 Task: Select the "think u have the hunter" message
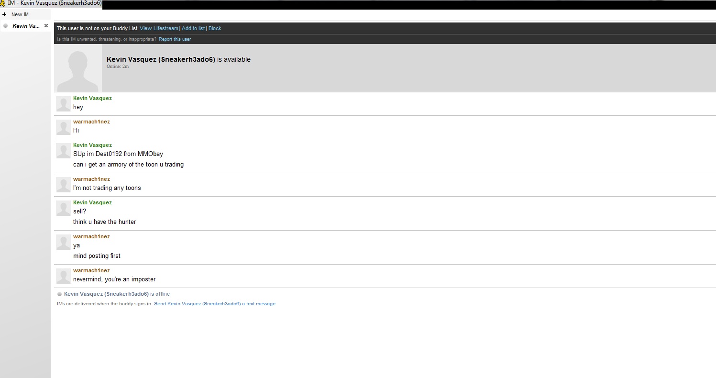pos(105,222)
